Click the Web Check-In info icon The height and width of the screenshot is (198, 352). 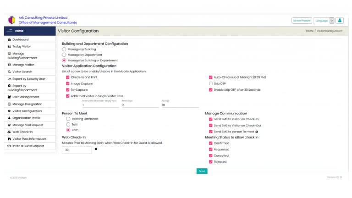pyautogui.click(x=96, y=149)
